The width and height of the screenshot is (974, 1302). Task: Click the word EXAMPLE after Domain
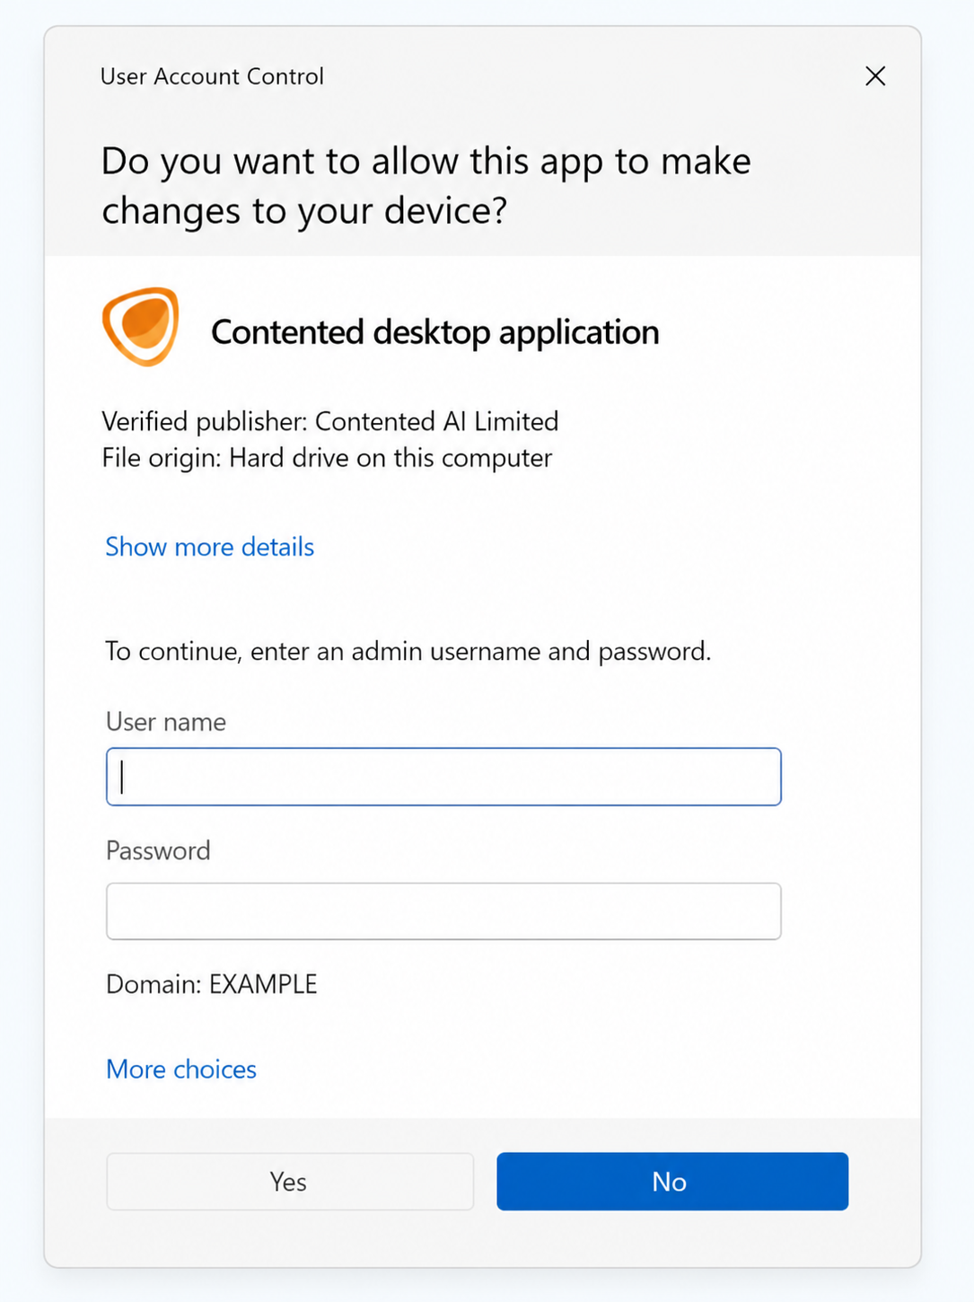click(264, 984)
